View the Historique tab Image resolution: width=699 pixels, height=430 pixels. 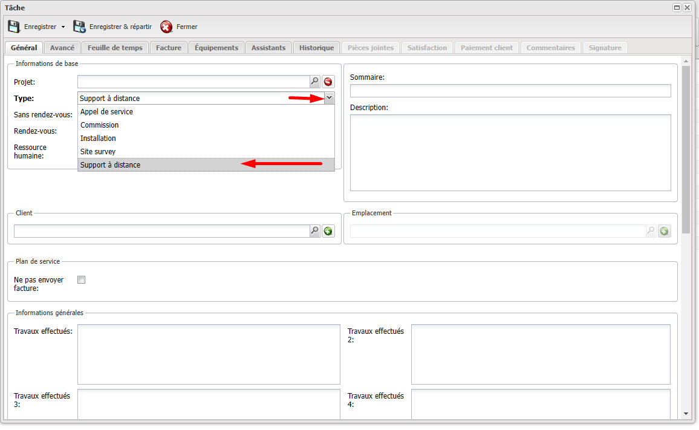point(316,48)
